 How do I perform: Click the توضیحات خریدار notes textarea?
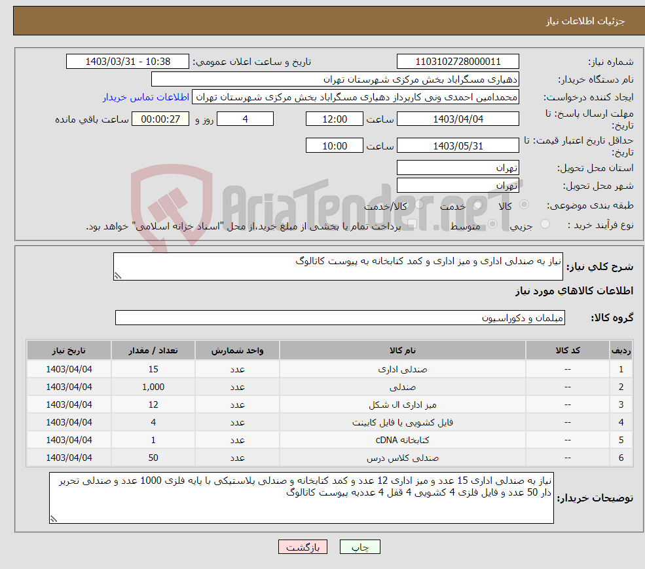tap(301, 498)
